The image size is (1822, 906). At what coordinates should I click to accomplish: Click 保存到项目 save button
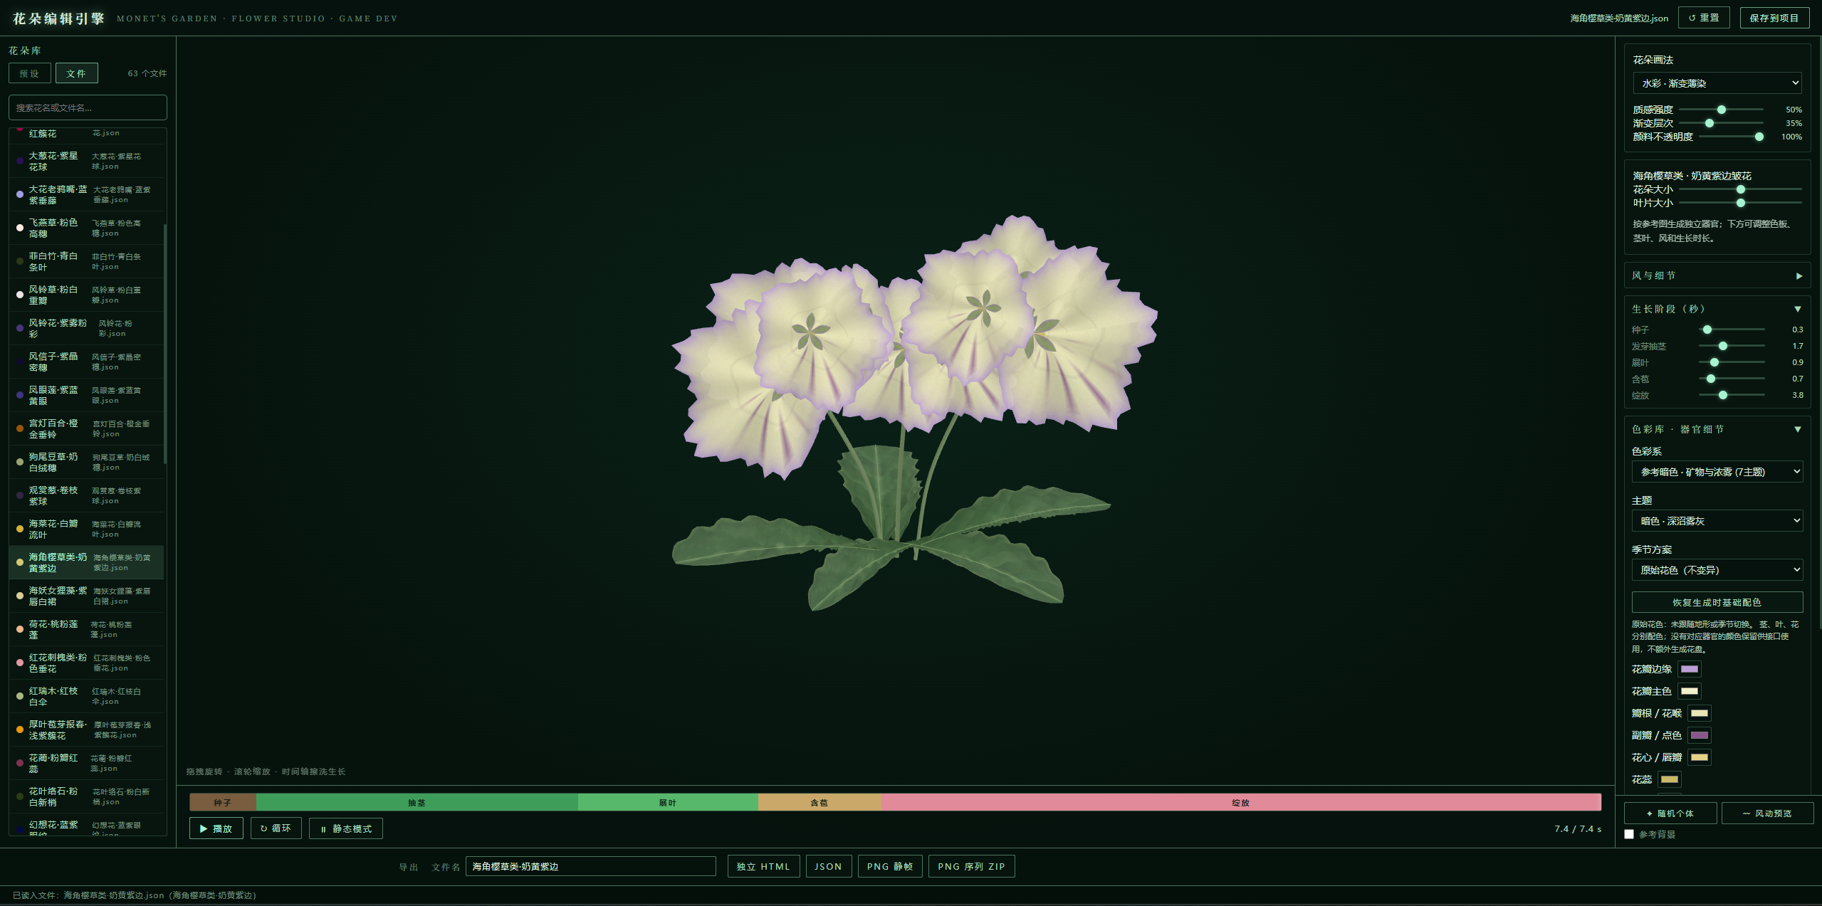pyautogui.click(x=1774, y=18)
